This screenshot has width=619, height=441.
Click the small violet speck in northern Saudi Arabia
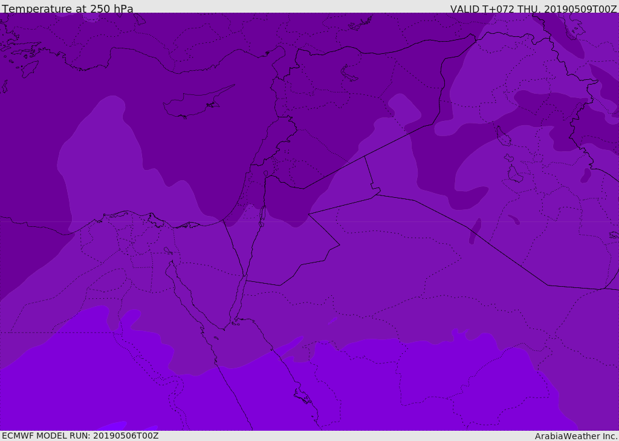coord(332,321)
